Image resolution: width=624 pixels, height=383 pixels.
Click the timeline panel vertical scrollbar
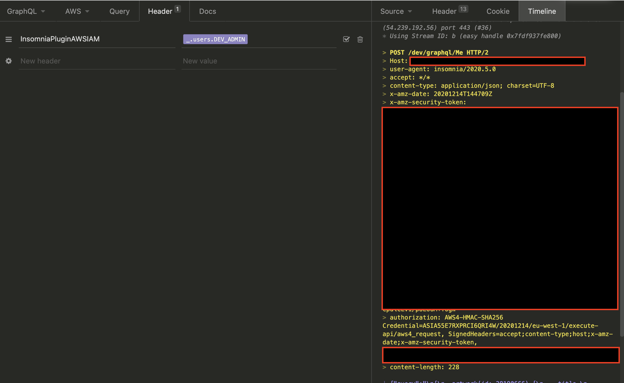[622, 214]
